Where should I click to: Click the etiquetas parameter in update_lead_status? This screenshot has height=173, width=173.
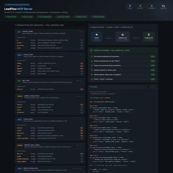tap(20, 112)
